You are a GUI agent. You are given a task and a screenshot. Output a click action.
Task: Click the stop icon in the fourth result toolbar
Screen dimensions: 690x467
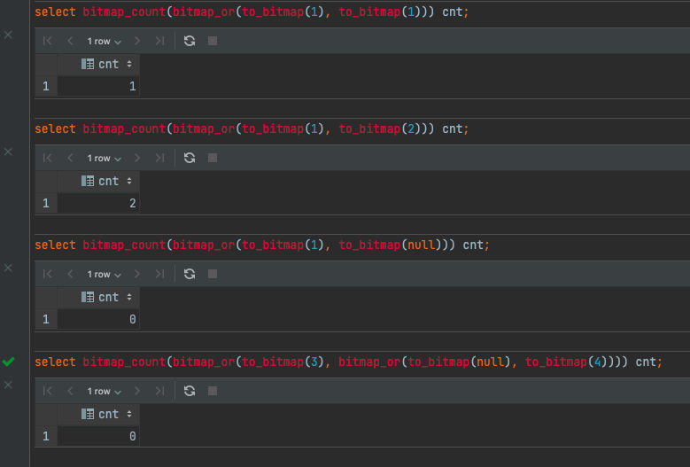tap(213, 391)
